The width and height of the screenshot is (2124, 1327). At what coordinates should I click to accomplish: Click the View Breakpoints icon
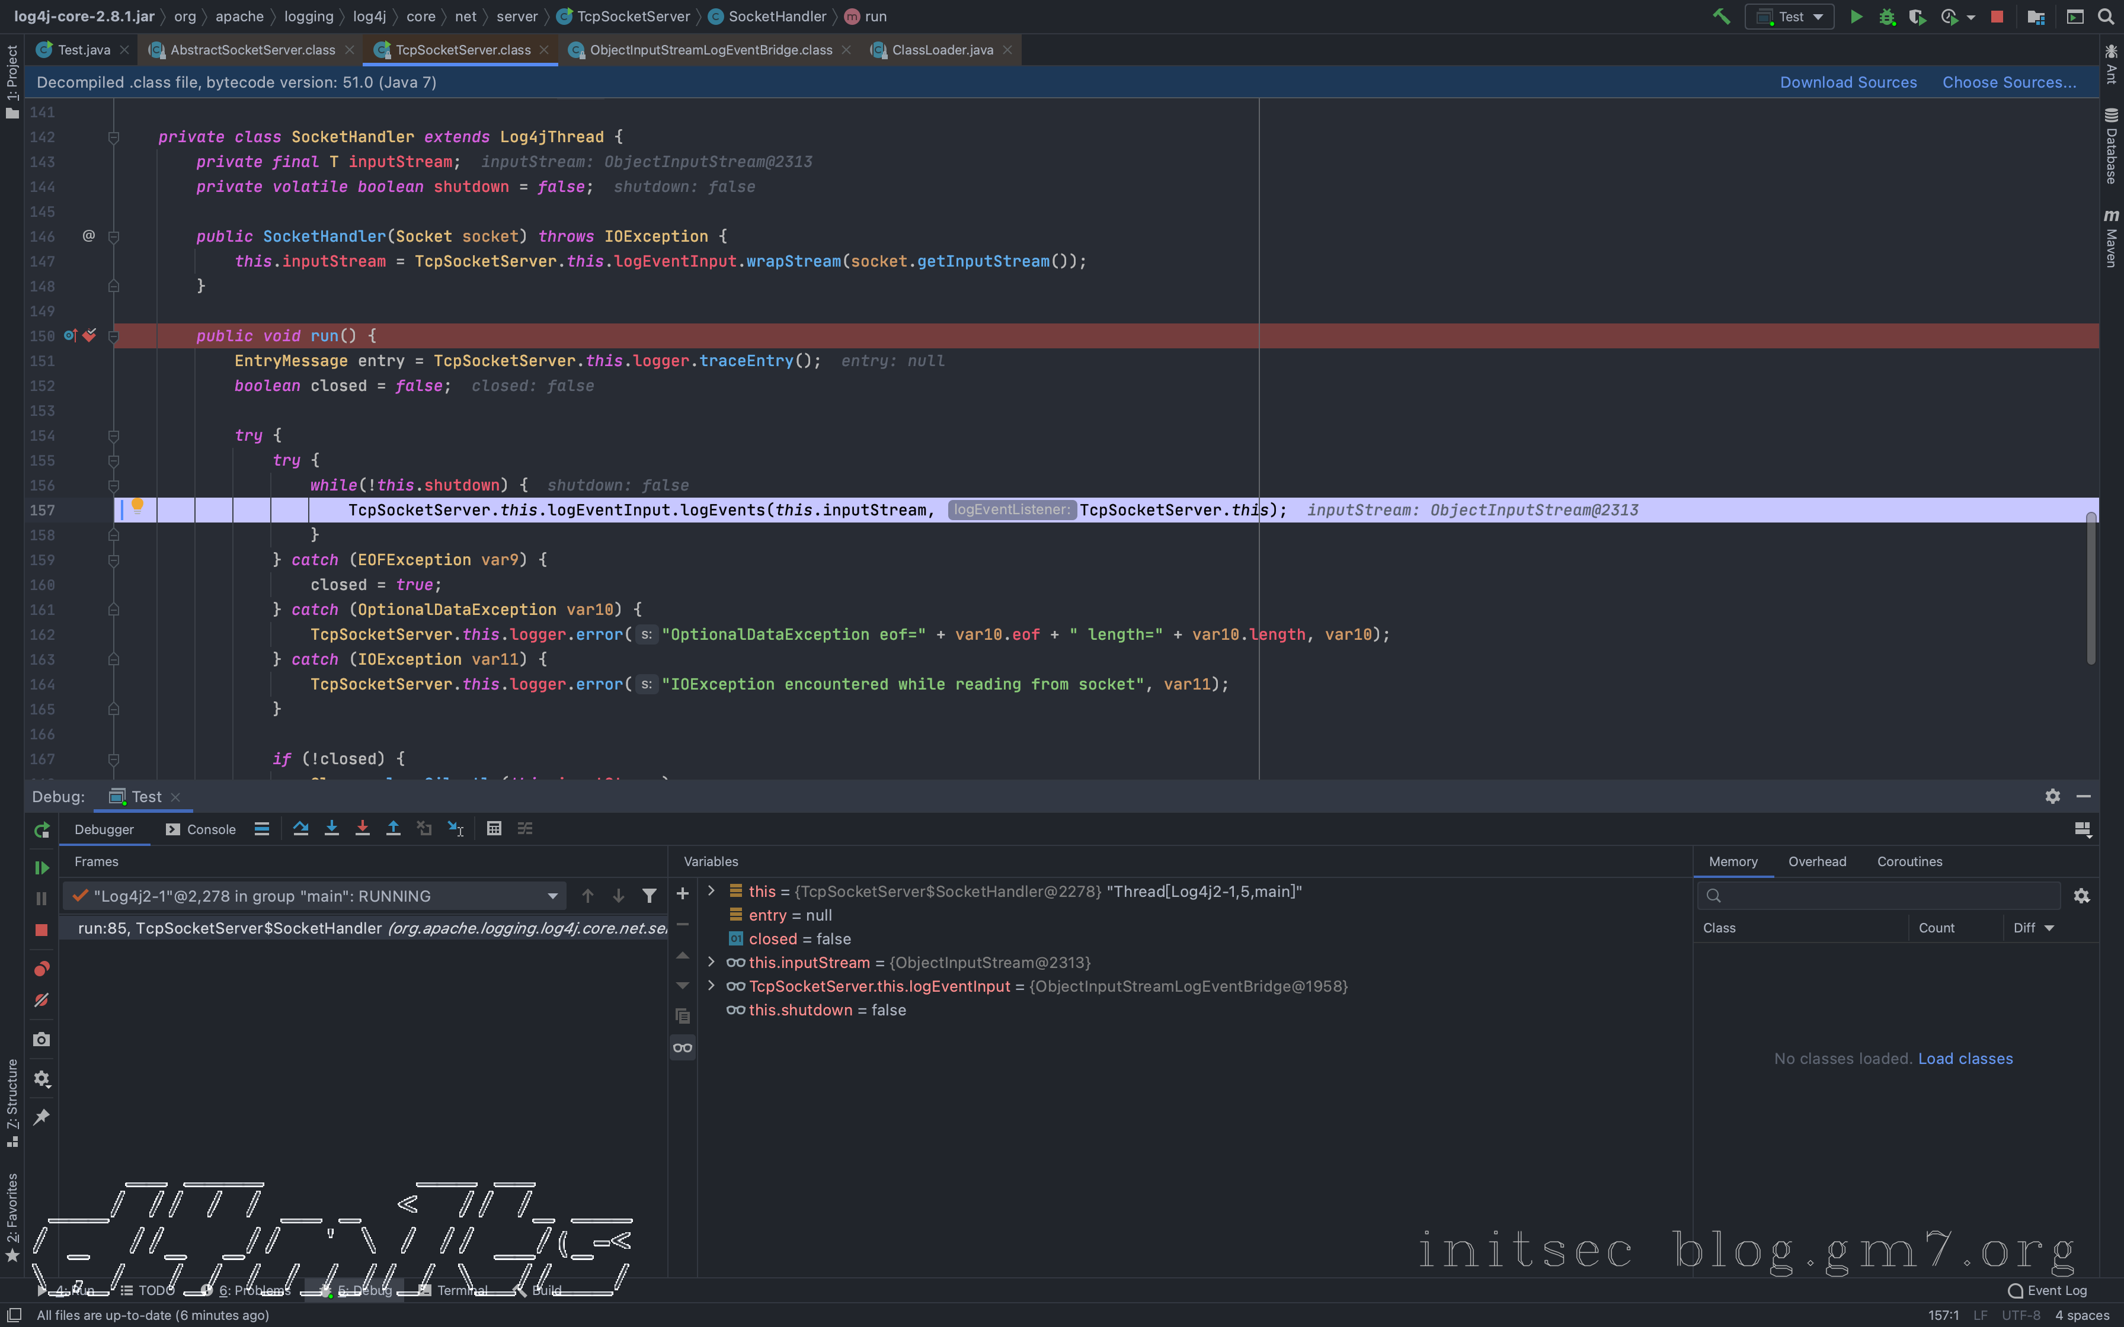41,969
